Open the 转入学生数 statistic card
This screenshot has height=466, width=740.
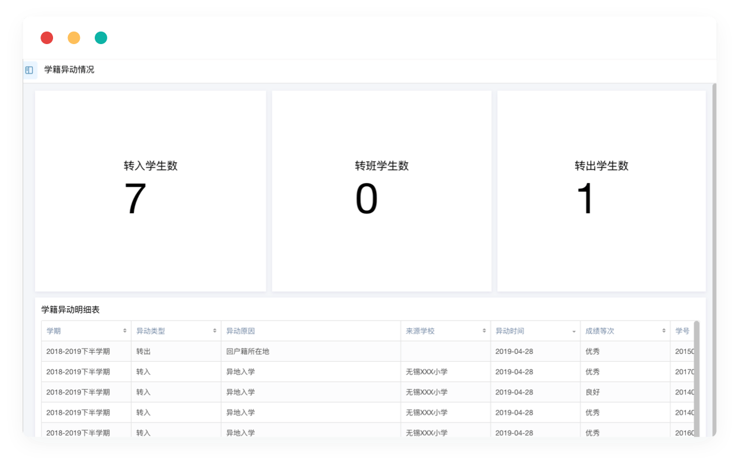pos(151,191)
